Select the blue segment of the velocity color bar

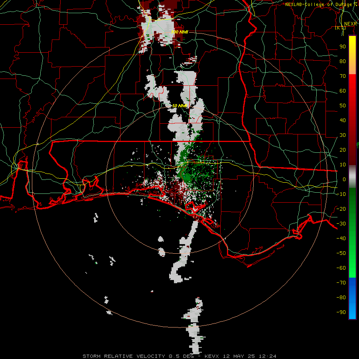click(352, 298)
